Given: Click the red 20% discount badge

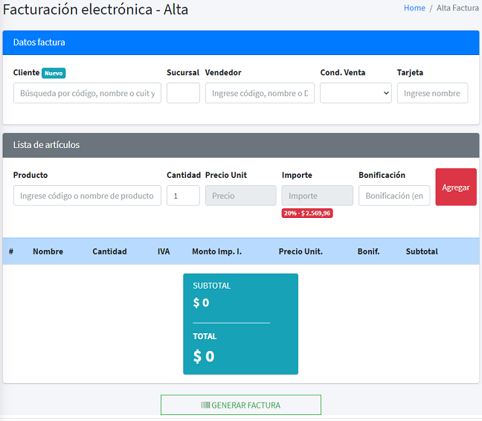Looking at the screenshot, I should pos(307,213).
